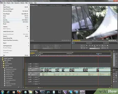Open Firefox from the taskbar
Screen dimensions: 118x94
point(19,92)
